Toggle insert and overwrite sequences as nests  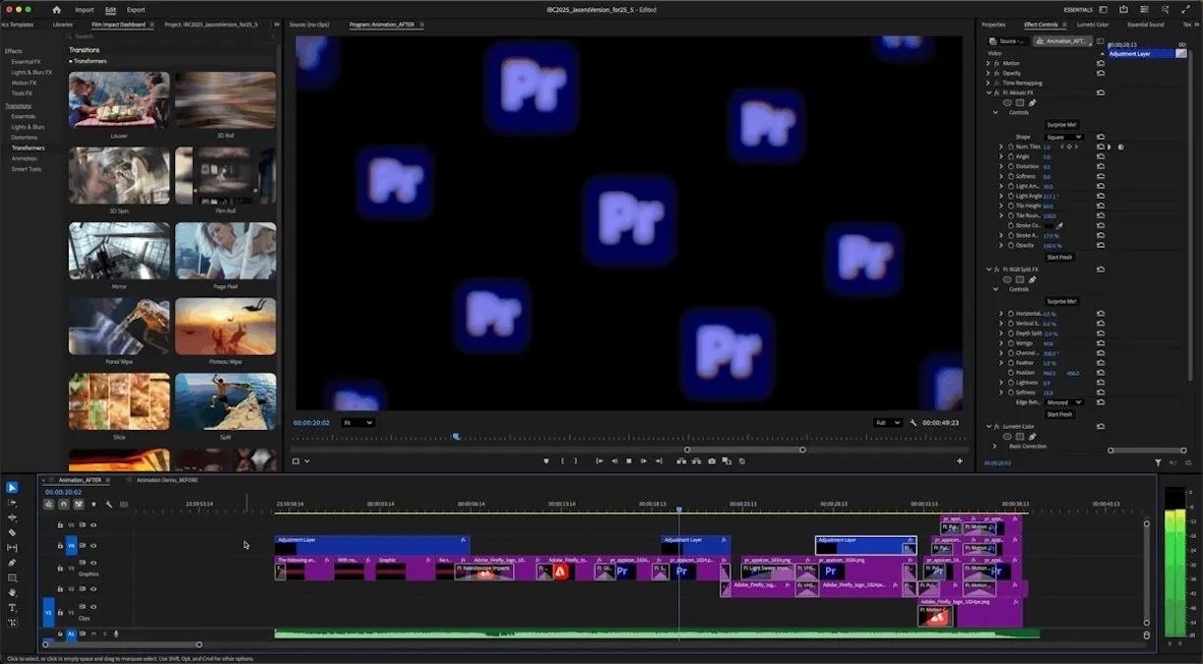click(x=48, y=505)
